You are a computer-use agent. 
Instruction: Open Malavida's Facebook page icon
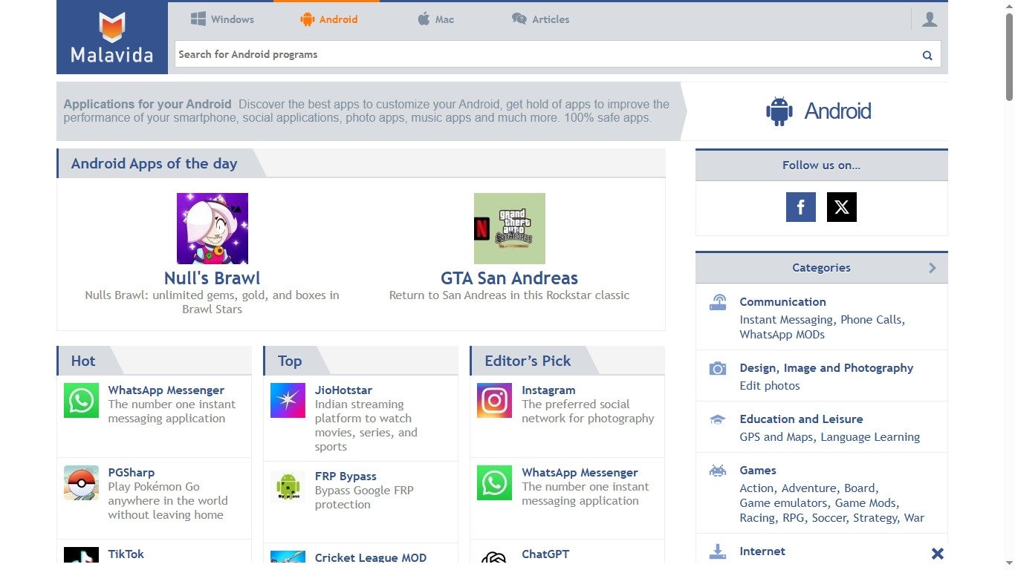click(x=800, y=207)
